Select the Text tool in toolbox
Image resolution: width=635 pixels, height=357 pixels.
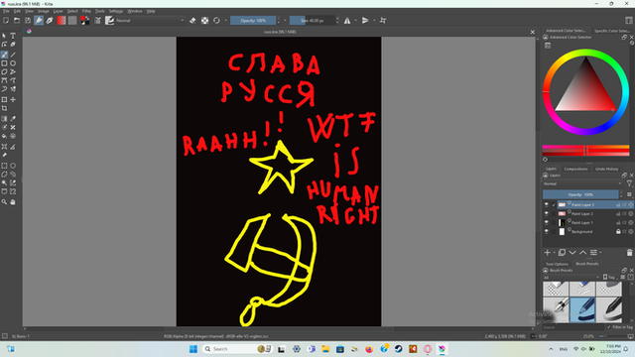[13, 36]
